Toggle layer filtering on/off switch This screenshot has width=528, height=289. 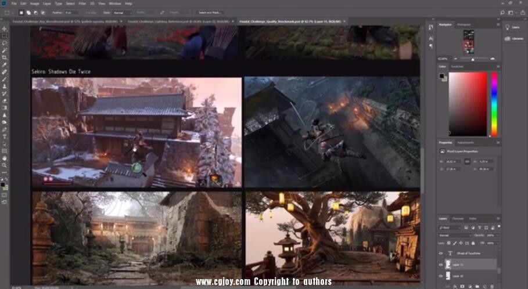tap(499, 227)
